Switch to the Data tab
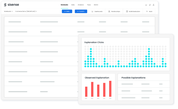The image size is (178, 109). tap(73, 5)
